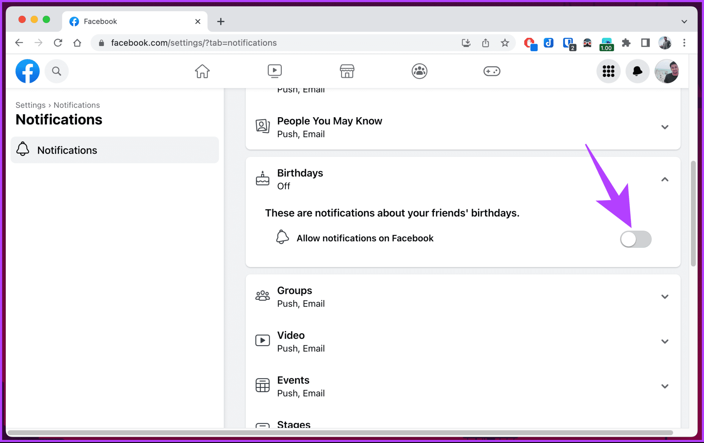Toggle Allow notifications on Facebook
Screen dimensions: 704x443
click(636, 238)
